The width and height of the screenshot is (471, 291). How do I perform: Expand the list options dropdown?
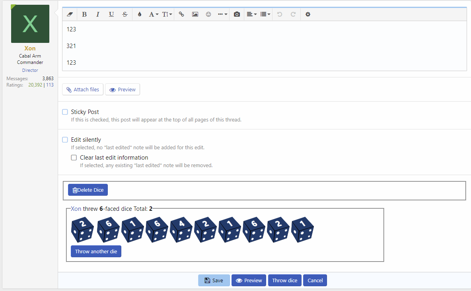[x=265, y=14]
